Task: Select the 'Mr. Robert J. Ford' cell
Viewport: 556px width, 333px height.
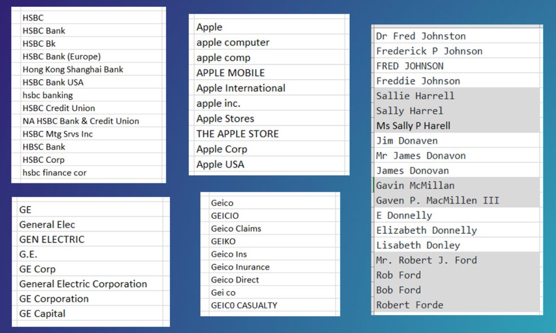Action: pyautogui.click(x=457, y=260)
